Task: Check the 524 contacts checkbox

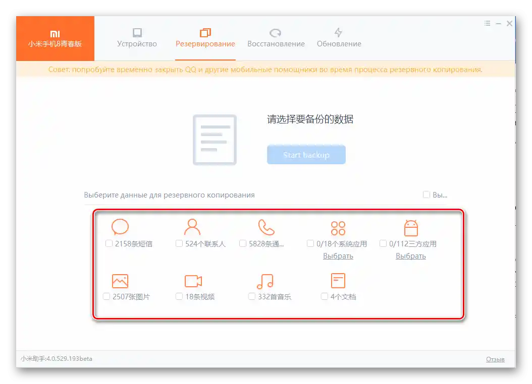Action: coord(179,243)
